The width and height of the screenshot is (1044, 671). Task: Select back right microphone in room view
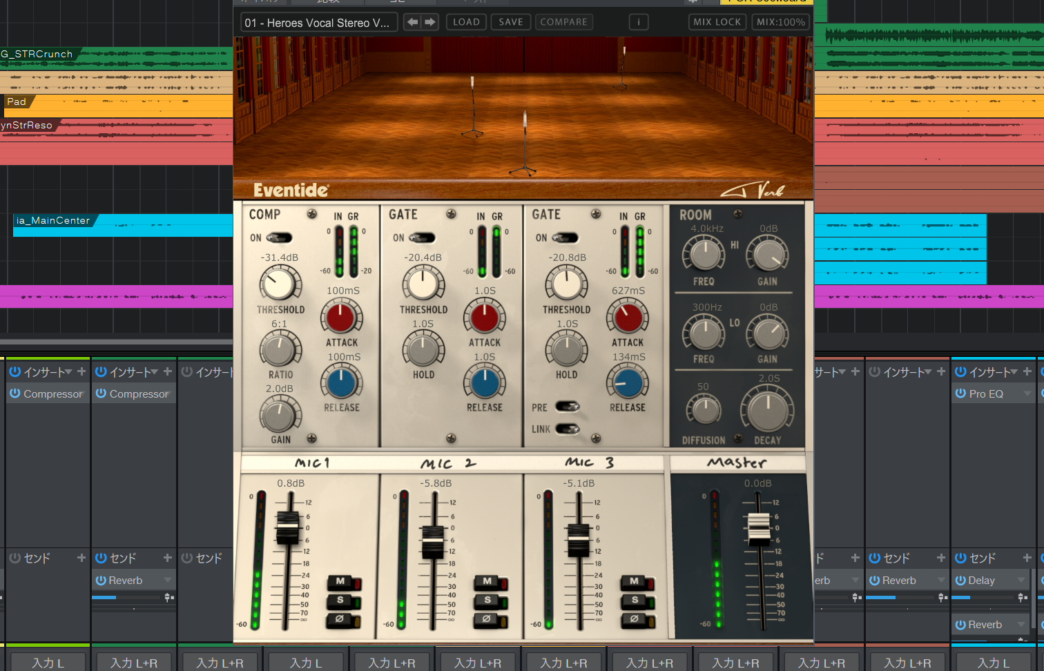(623, 67)
